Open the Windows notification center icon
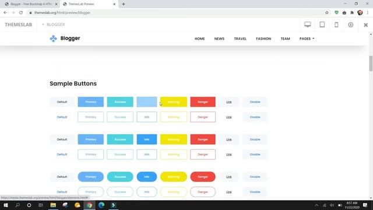The image size is (373, 210). tap(365, 205)
